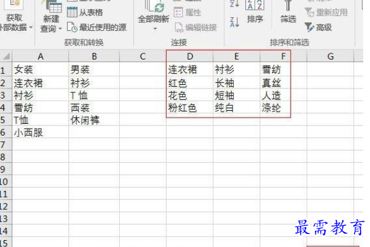
Task: Click cell E4 containing 纯白
Action: pos(237,108)
